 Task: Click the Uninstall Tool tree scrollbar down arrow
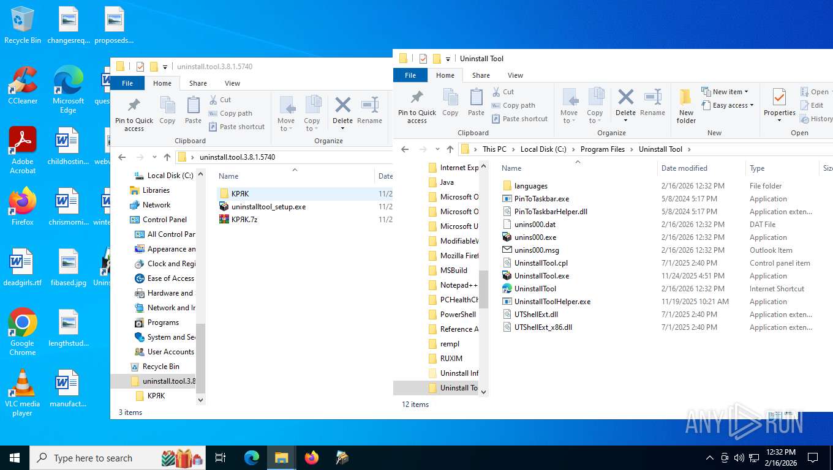(484, 392)
